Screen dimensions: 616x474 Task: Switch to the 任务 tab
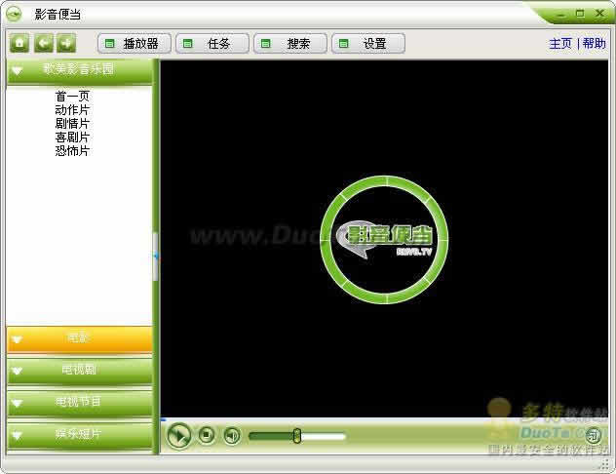coord(212,43)
